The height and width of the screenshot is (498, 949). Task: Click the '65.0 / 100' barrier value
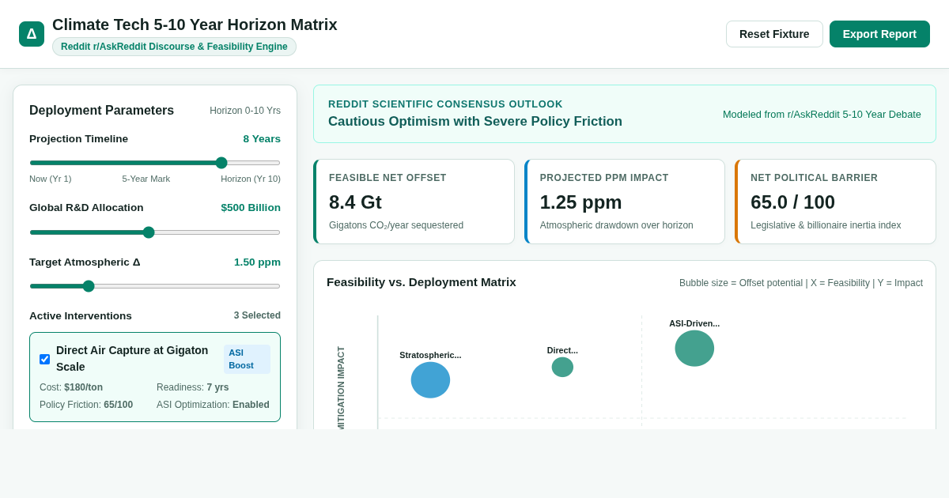(792, 202)
